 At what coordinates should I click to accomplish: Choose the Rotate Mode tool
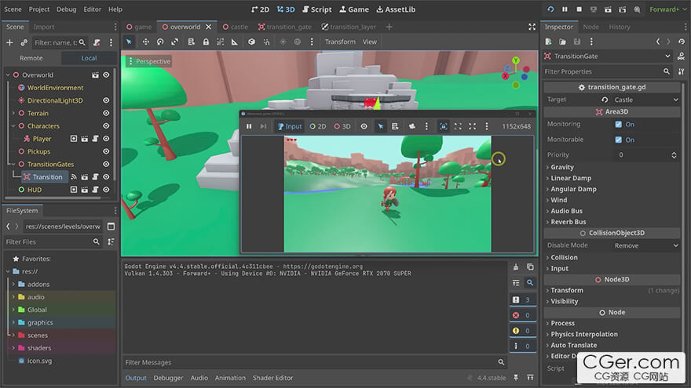click(160, 42)
